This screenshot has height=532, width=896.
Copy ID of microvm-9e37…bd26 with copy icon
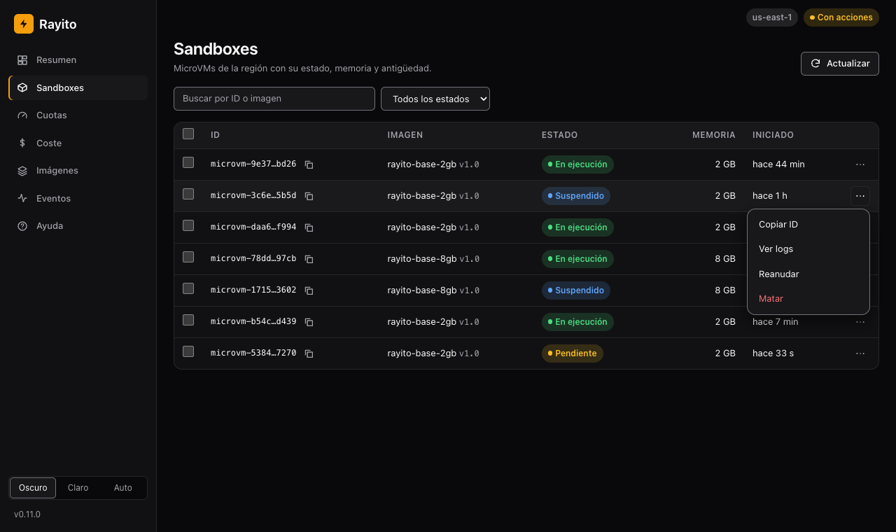pyautogui.click(x=309, y=164)
